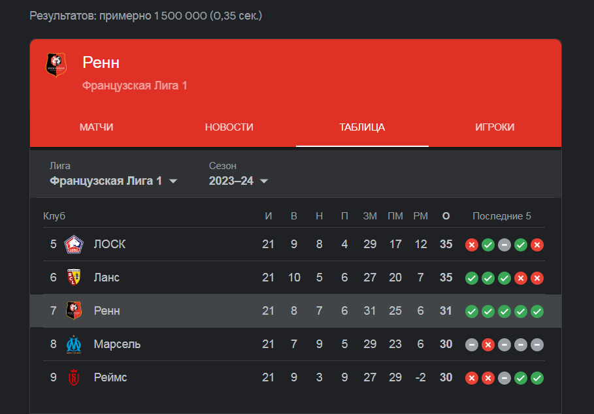The image size is (594, 414).
Task: Select the ТАБЛИЦА tab
Action: [x=362, y=127]
